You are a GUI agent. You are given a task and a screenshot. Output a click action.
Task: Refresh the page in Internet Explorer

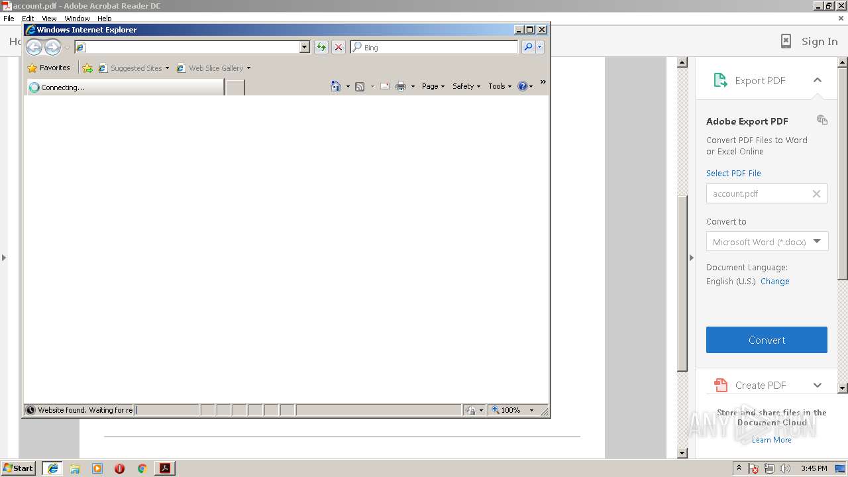click(321, 47)
